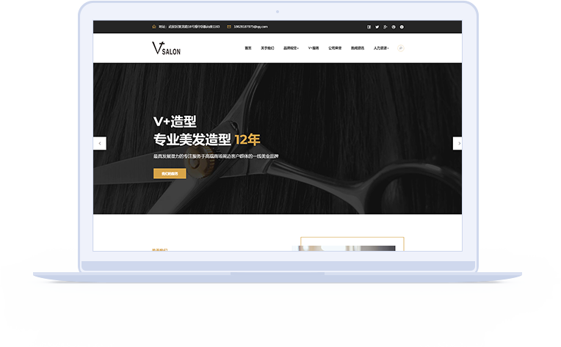Expand the 人力资源 dropdown menu
Screen dimensions: 561x347
pyautogui.click(x=381, y=48)
